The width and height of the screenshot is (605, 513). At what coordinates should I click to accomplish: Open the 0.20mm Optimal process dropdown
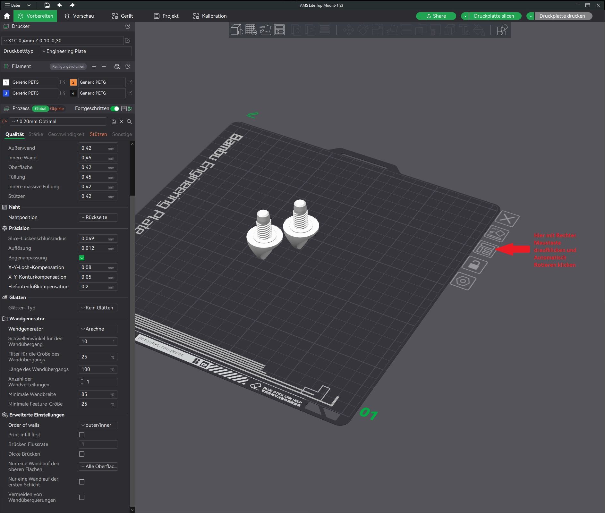58,122
